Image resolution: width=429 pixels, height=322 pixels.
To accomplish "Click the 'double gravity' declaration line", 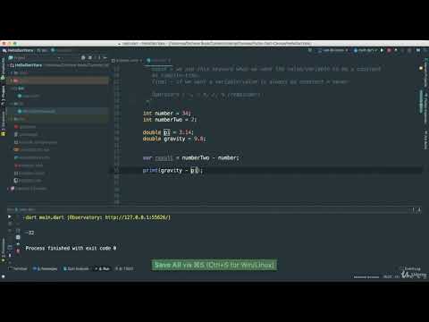I will [174, 139].
